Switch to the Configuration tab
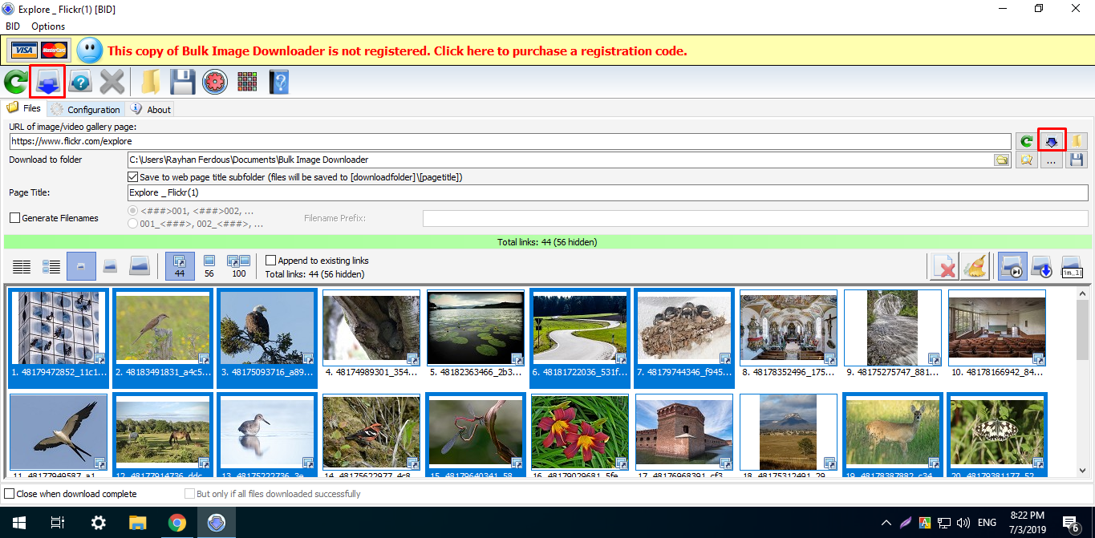 86,109
